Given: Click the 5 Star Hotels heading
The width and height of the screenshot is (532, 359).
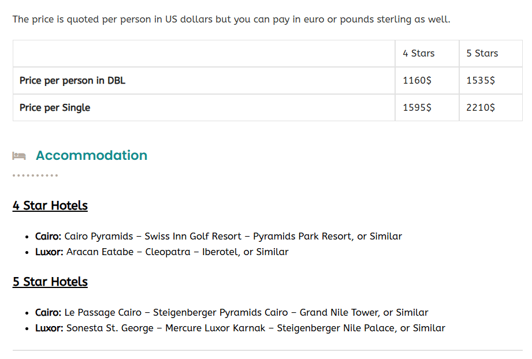Looking at the screenshot, I should [50, 282].
